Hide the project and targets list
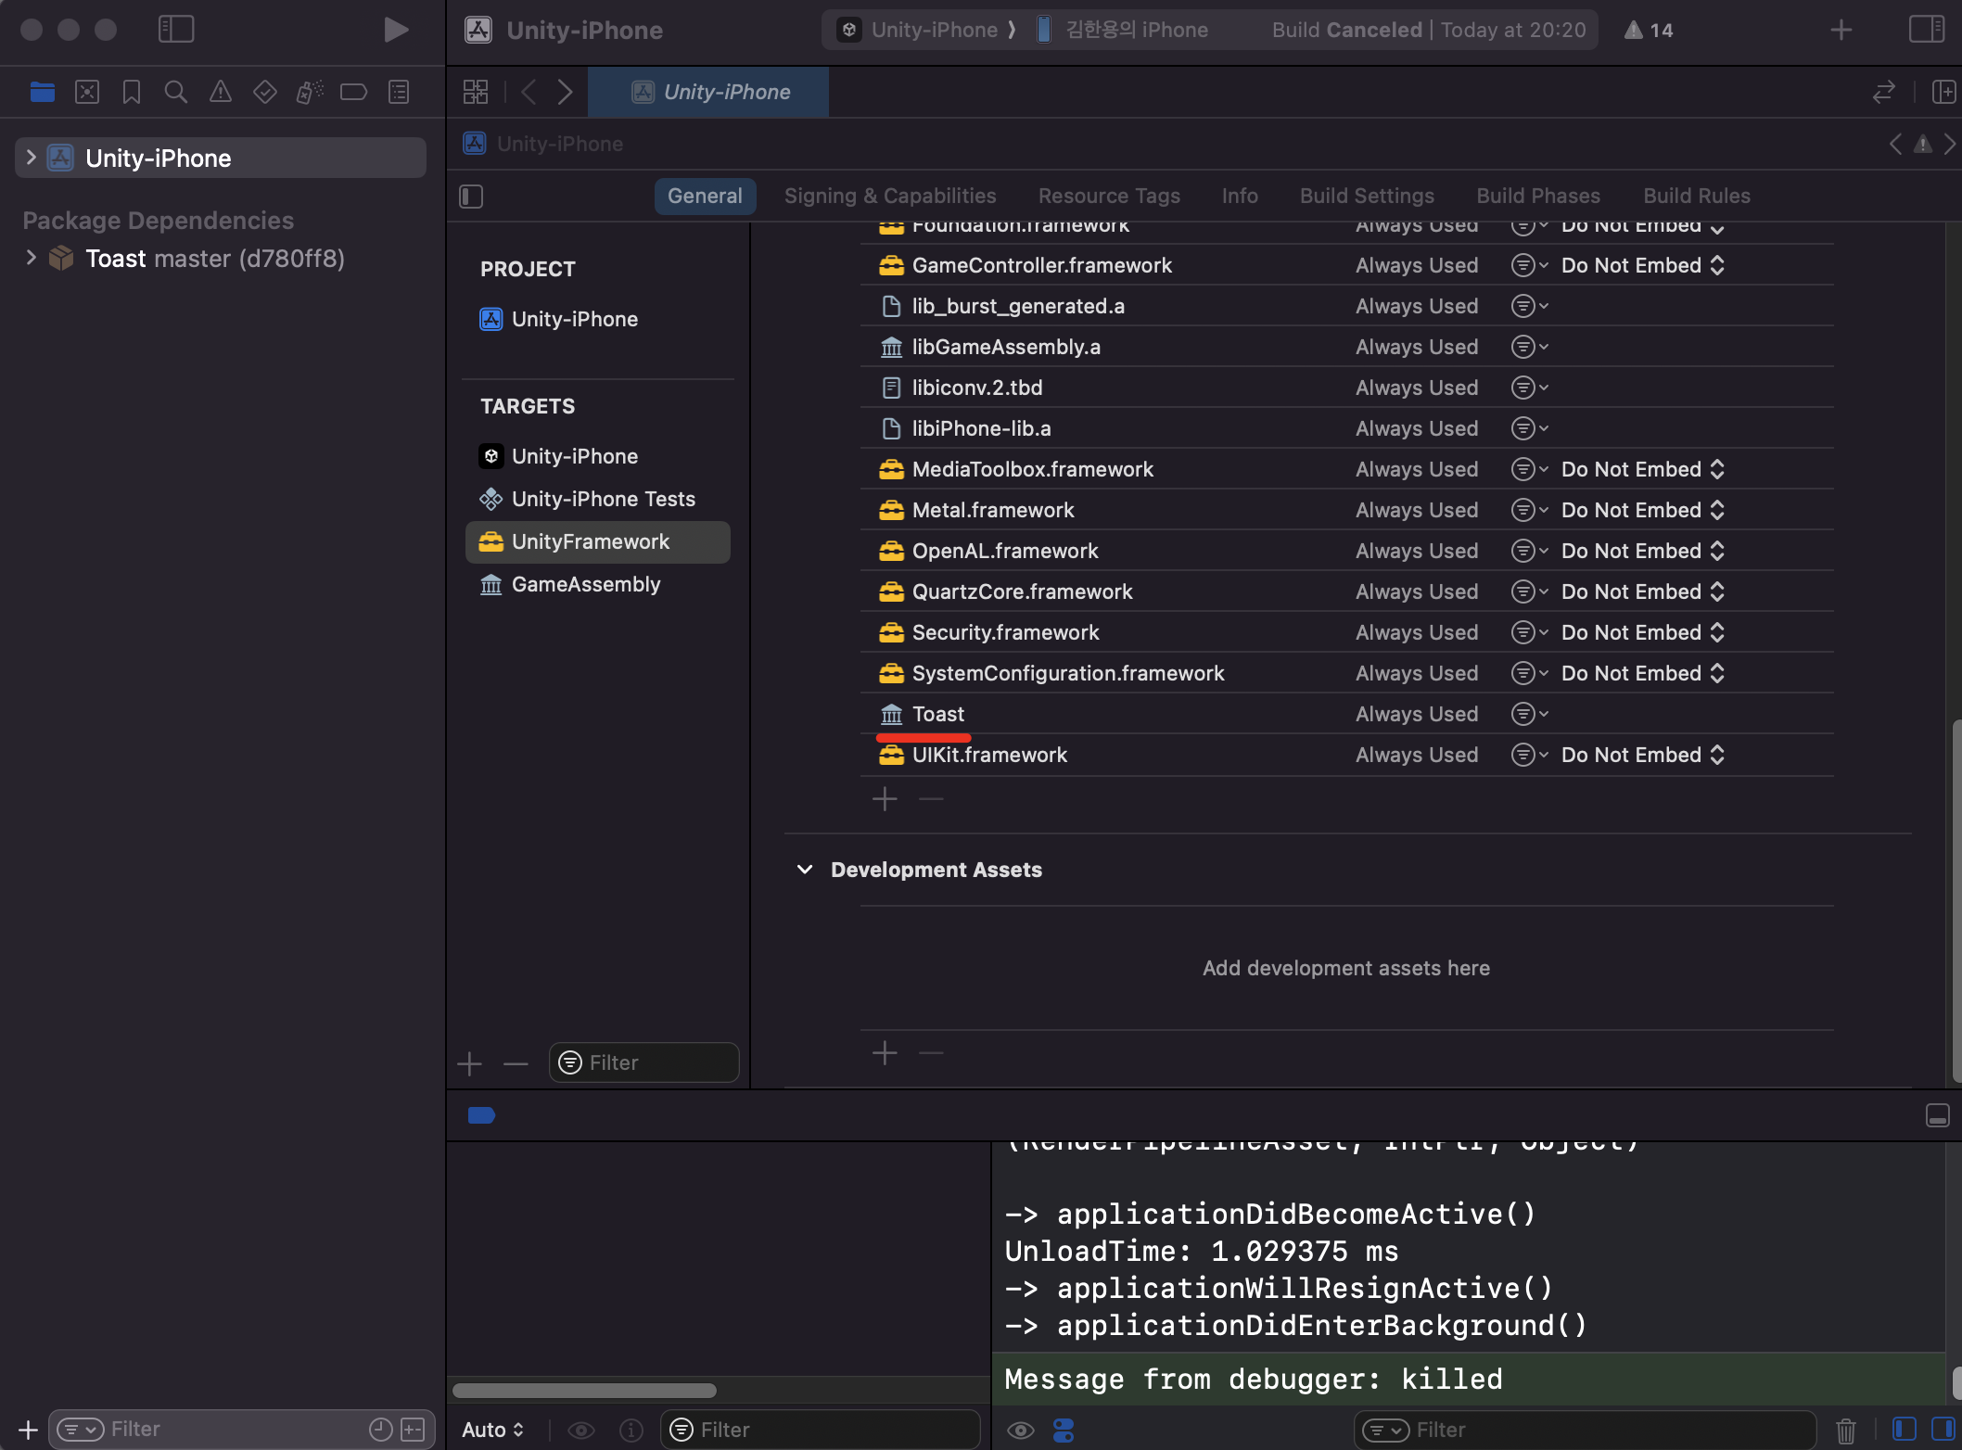1962x1450 pixels. point(471,197)
